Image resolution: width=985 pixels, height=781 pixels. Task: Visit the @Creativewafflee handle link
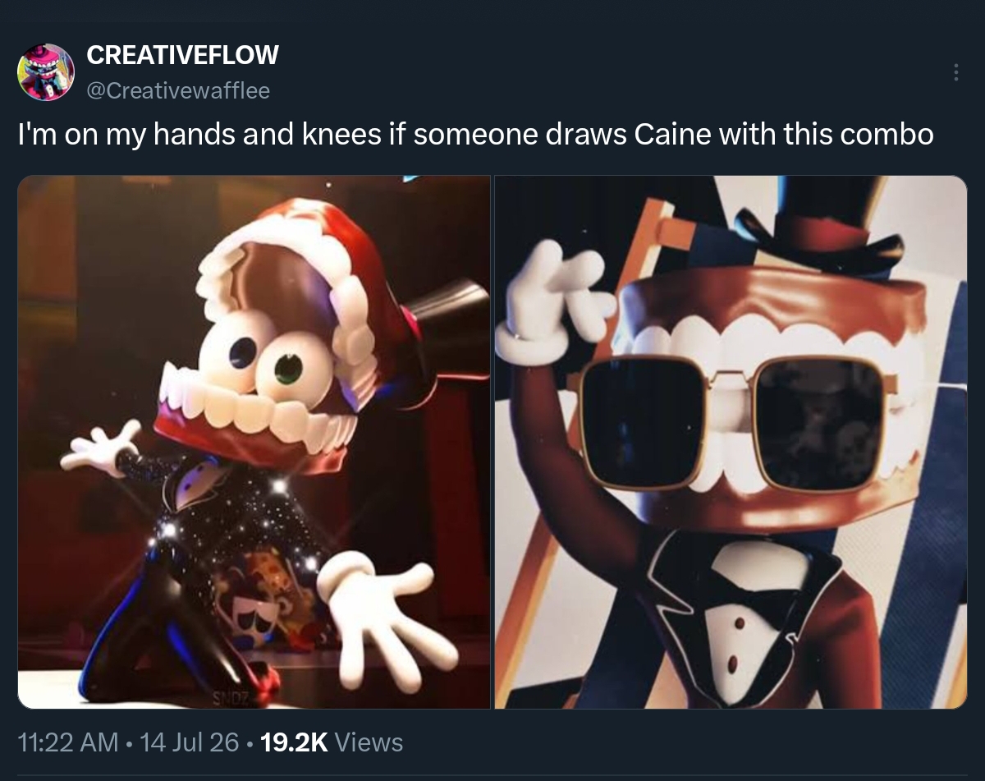point(178,91)
